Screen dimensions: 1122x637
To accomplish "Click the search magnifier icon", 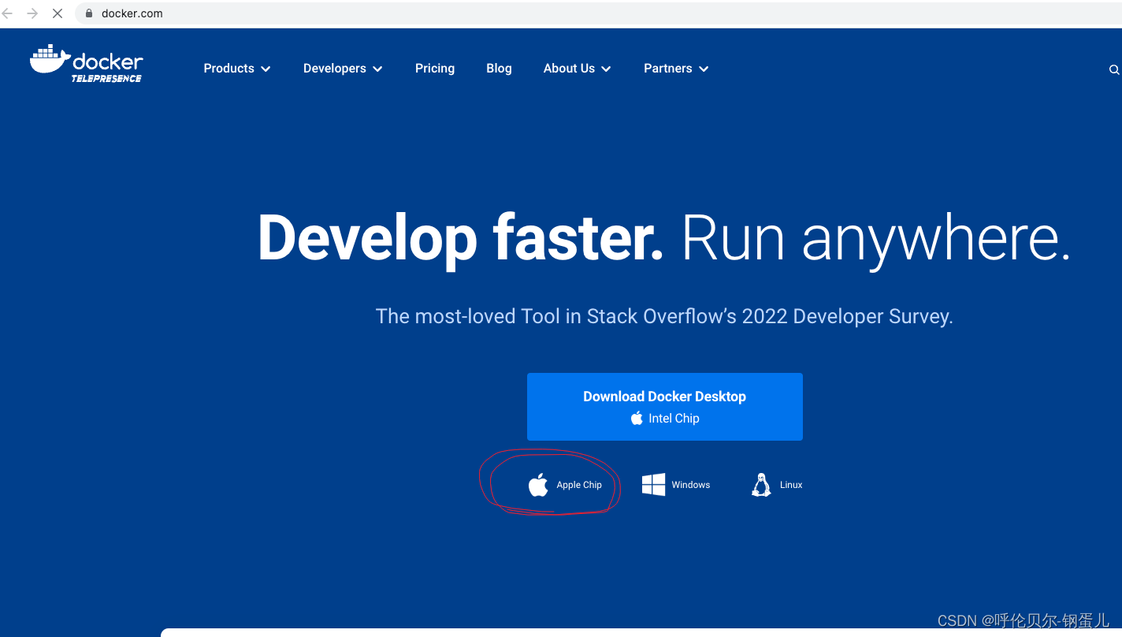I will tap(1113, 69).
